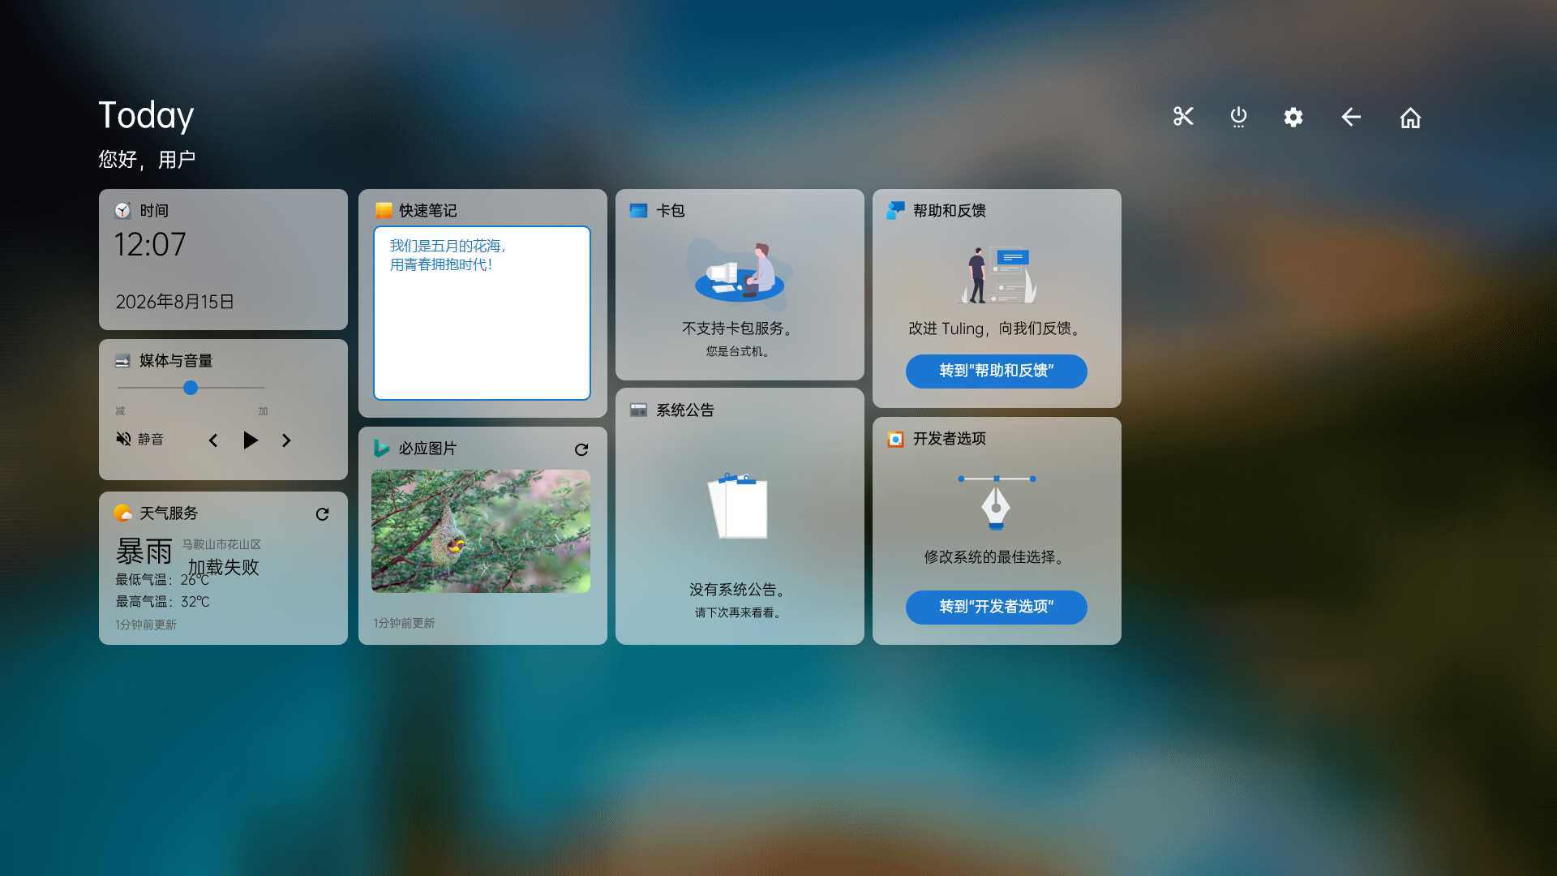This screenshot has width=1557, height=876.
Task: Click the 您好, 用户 greeting
Action: (147, 159)
